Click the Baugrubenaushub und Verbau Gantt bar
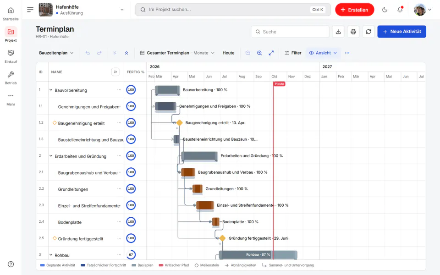This screenshot has width=440, height=275. 188,172
